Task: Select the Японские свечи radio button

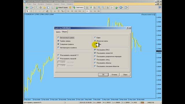Action: pyautogui.click(x=95, y=41)
